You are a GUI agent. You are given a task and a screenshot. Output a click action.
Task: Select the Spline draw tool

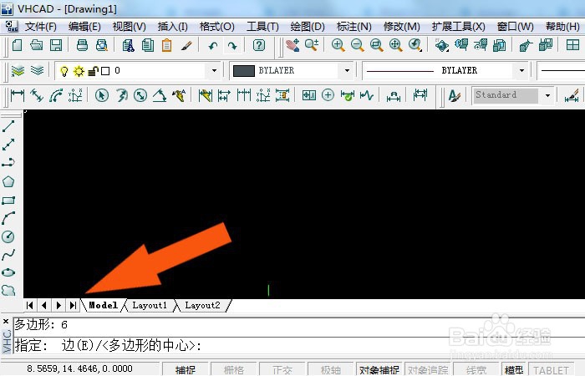click(x=8, y=254)
